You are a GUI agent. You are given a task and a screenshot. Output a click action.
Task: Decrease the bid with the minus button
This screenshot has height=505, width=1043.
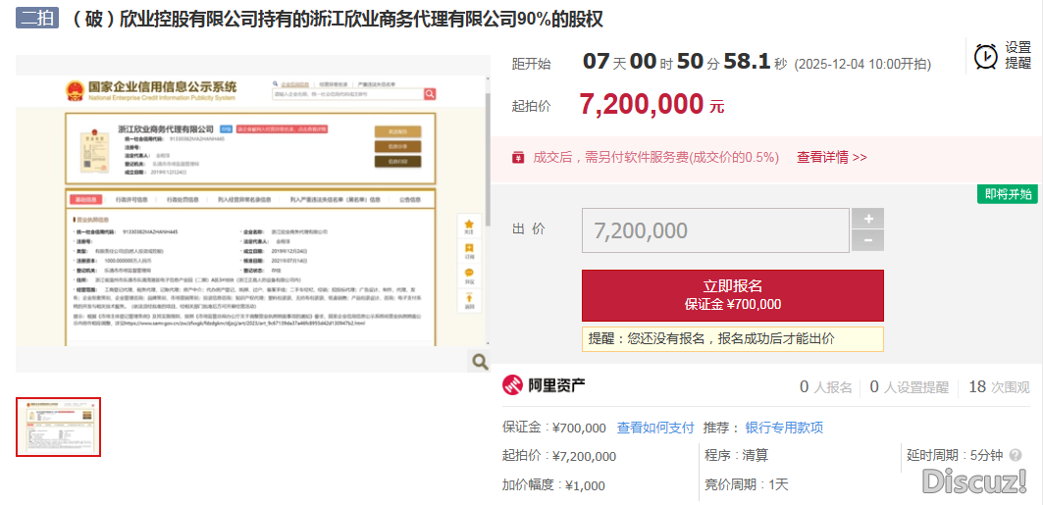pos(867,241)
